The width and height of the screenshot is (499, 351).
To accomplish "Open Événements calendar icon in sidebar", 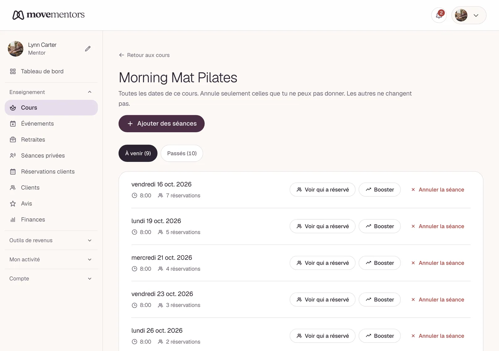I will coord(13,124).
